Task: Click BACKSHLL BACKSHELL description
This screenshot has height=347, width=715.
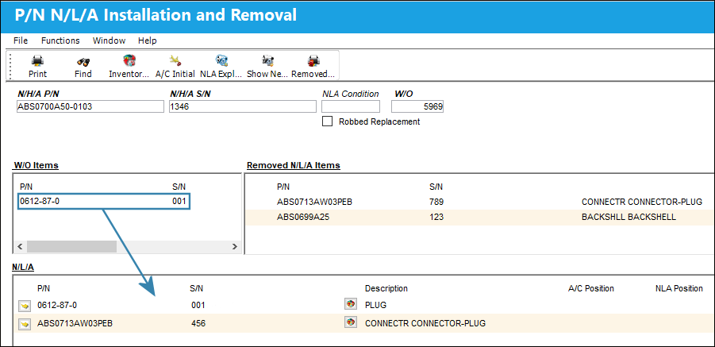Action: click(x=629, y=218)
